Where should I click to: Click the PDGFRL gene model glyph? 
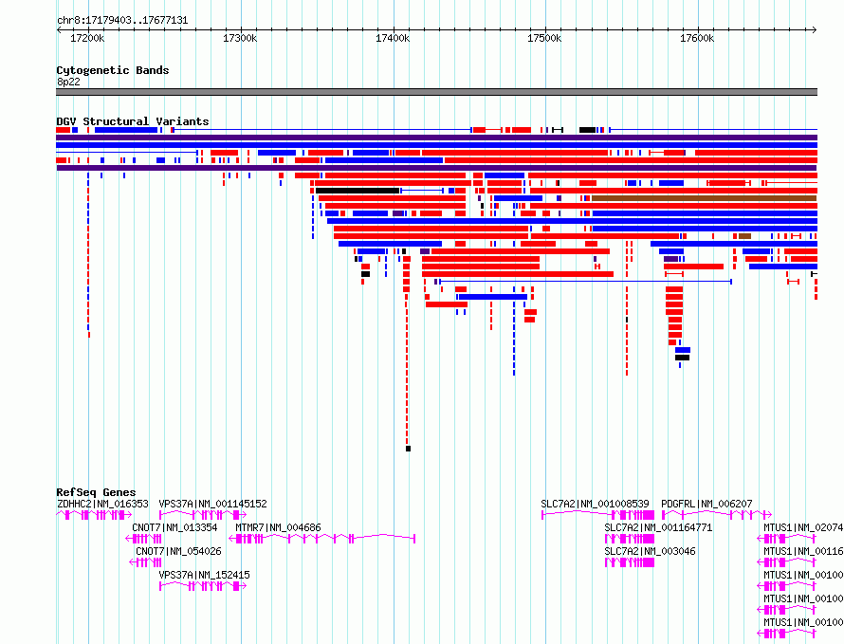pos(716,515)
